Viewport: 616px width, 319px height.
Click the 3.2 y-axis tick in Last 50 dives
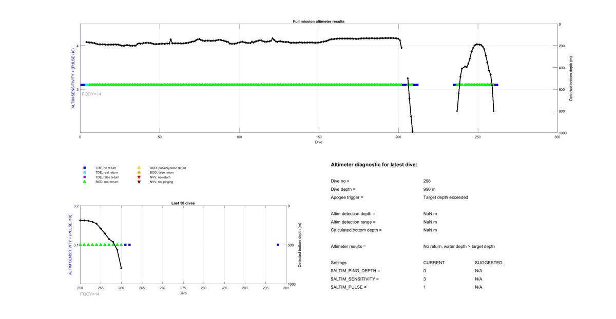(76, 206)
